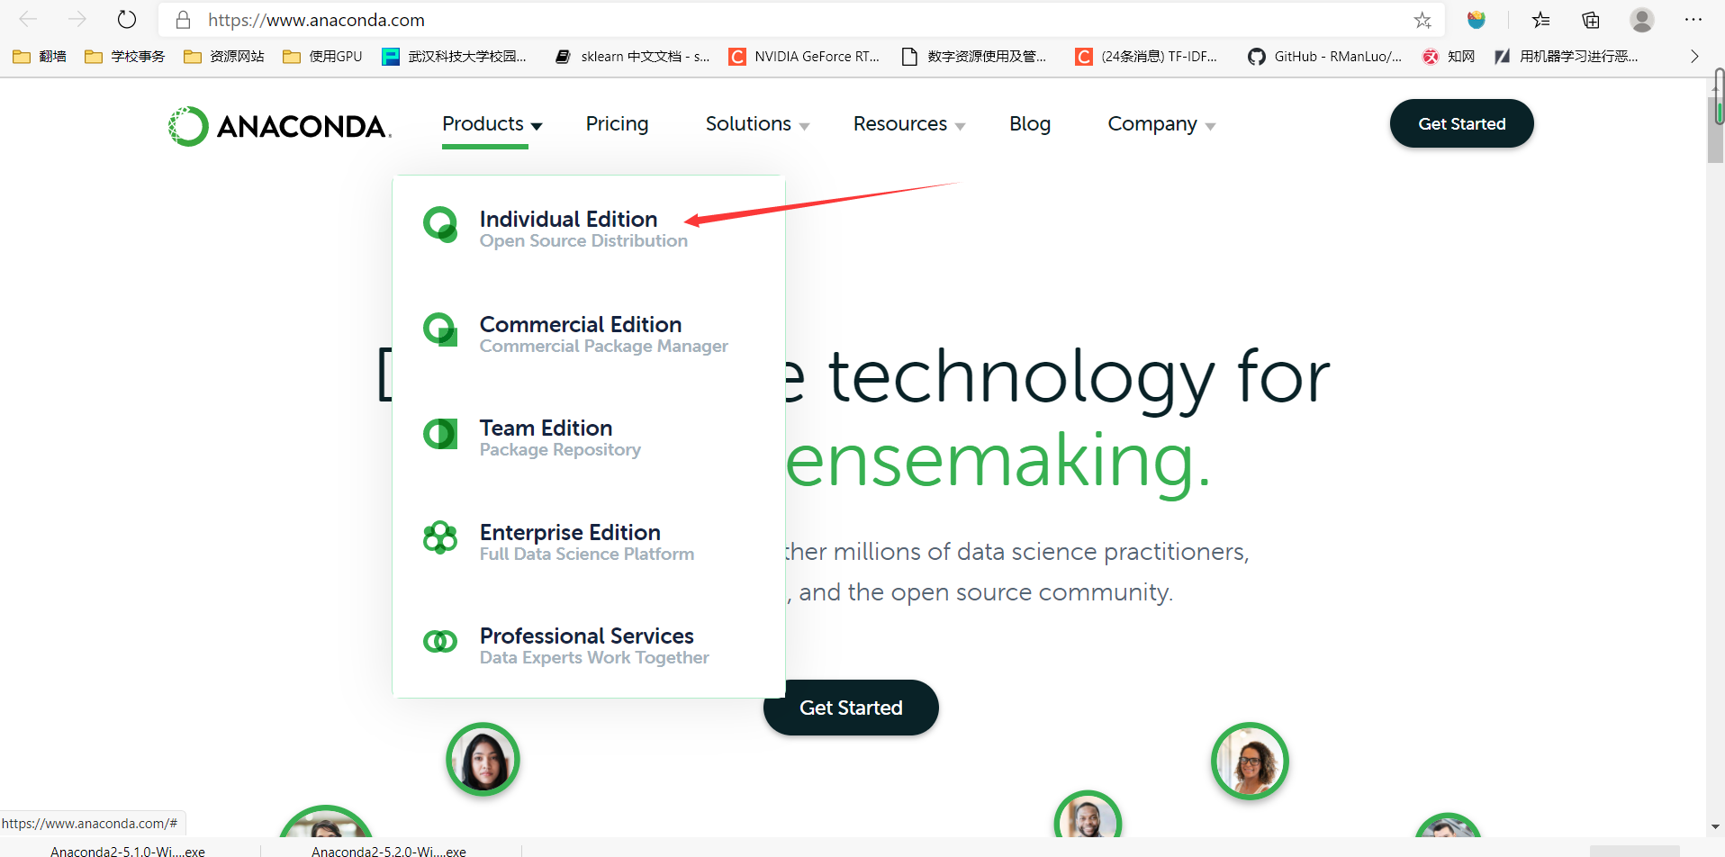Expand the Solutions dropdown
The image size is (1725, 857).
click(x=757, y=124)
